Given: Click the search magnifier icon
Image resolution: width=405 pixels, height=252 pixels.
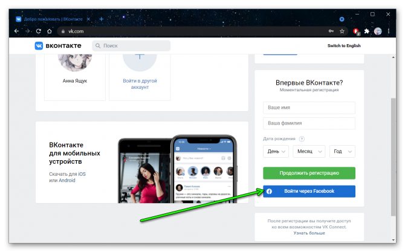Looking at the screenshot, I should (98, 46).
